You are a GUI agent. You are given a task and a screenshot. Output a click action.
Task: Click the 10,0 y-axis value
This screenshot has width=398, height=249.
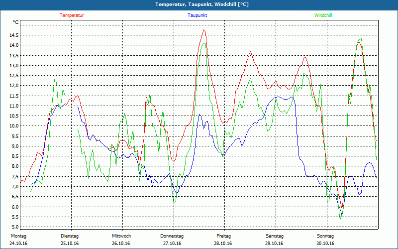tap(14, 126)
